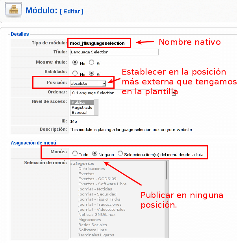The width and height of the screenshot is (237, 243).
Task: Select 'Joomla! - Videotutoriales' menu item
Action: (x=102, y=210)
